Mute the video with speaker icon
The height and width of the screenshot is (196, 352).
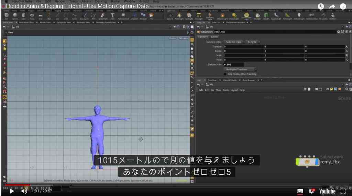pos(24,191)
